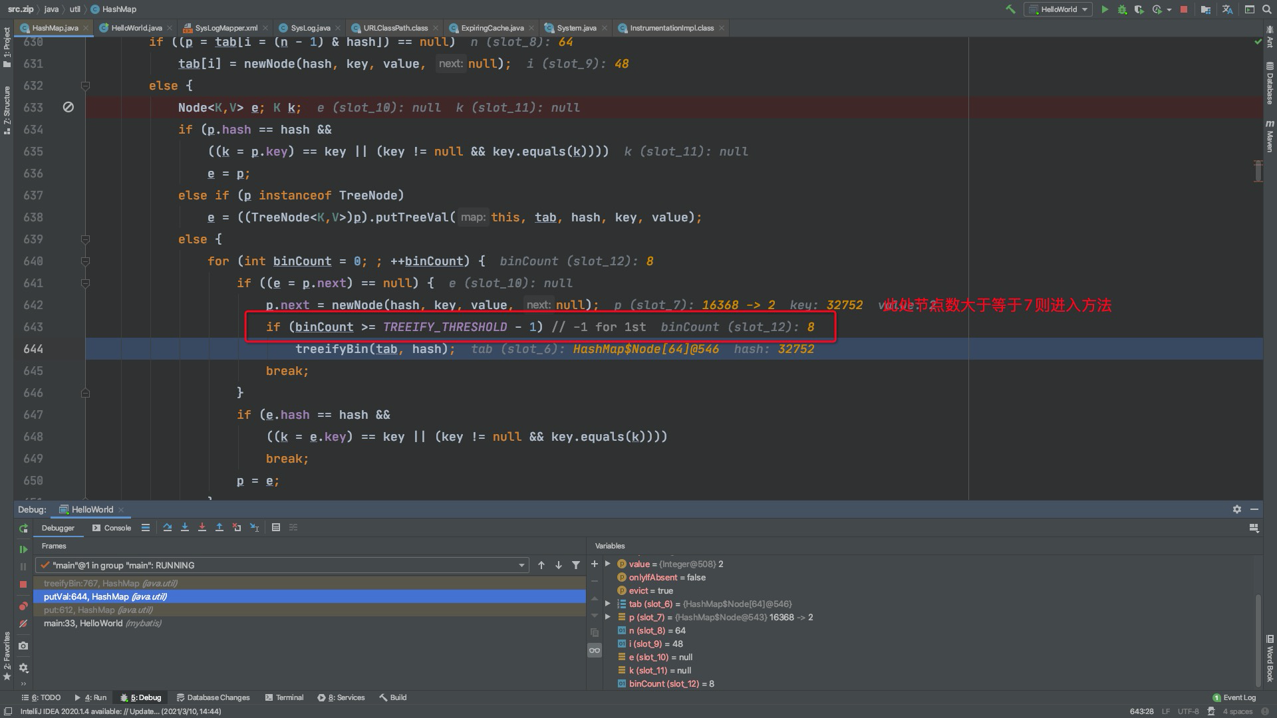
Task: Select put:612 HashMap stack frame
Action: (x=310, y=610)
